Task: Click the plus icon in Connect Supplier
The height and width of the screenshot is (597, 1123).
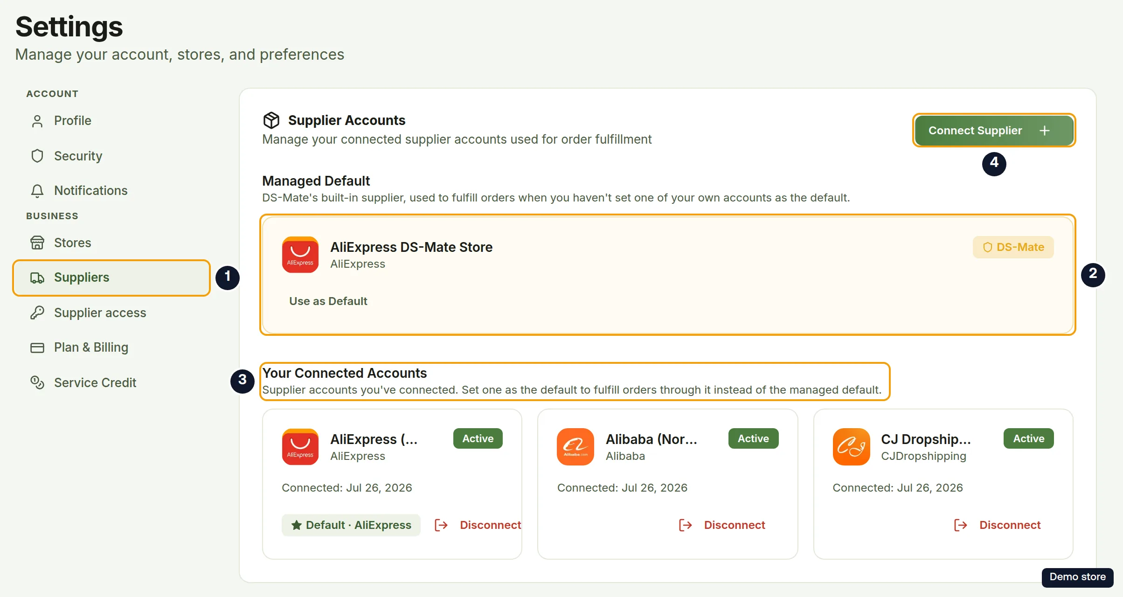Action: pos(1045,131)
